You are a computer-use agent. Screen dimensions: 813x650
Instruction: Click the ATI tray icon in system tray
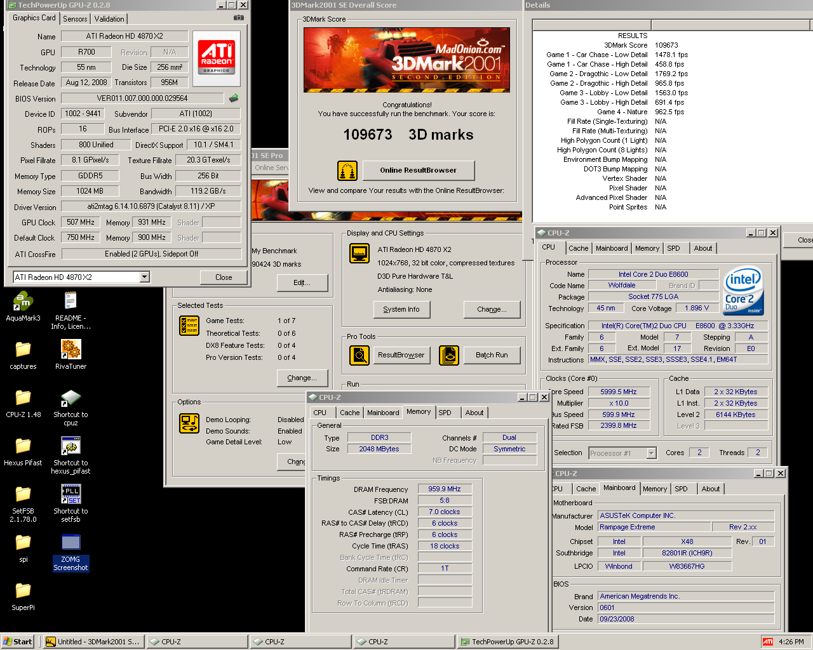[768, 642]
